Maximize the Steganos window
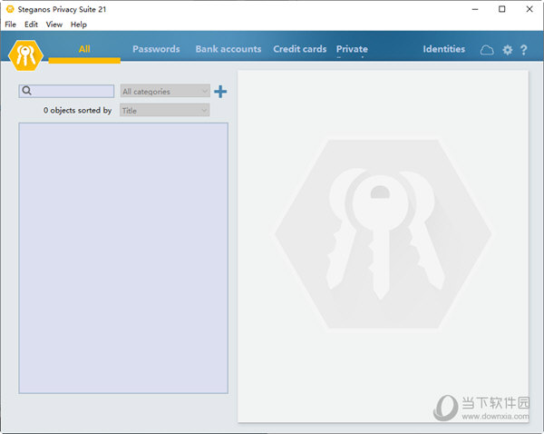 pos(501,9)
